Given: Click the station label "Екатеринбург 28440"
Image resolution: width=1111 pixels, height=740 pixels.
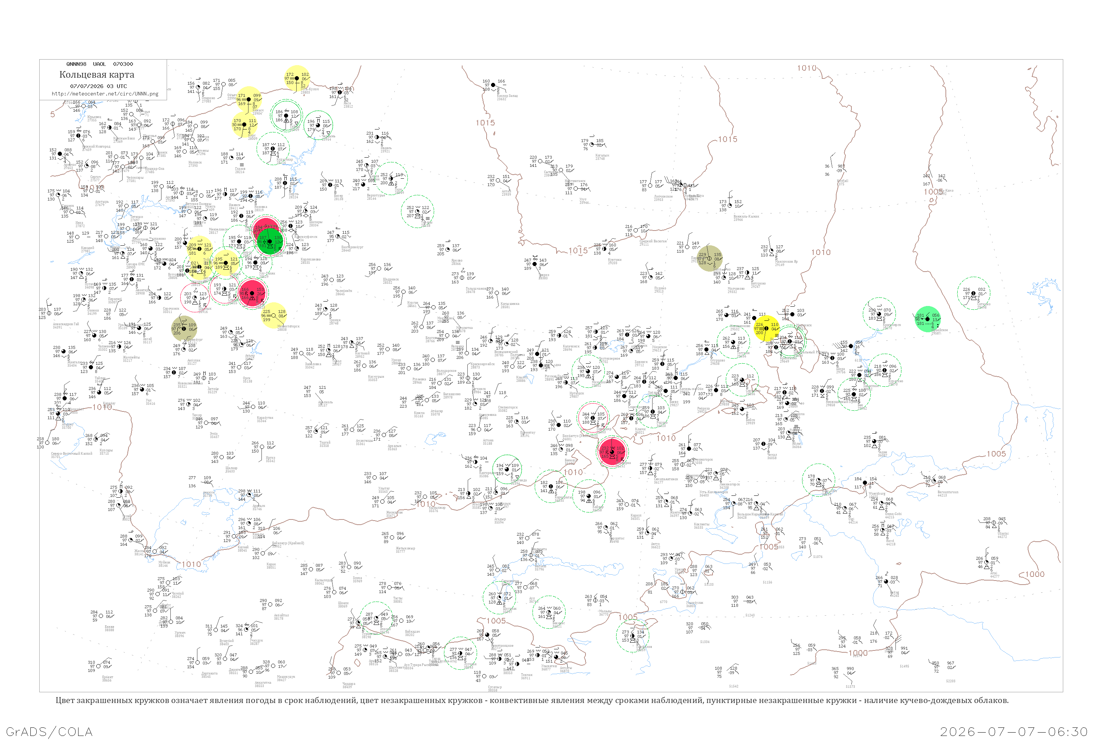Looking at the screenshot, I should click(353, 249).
